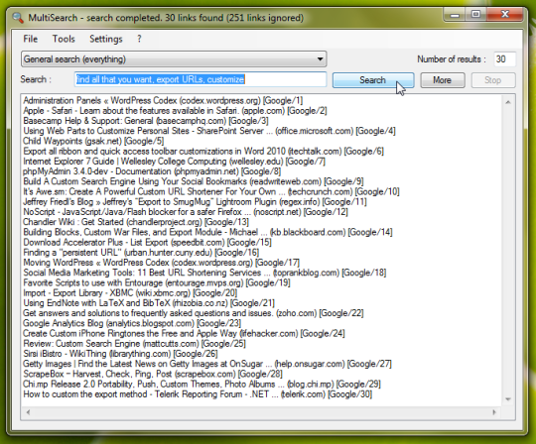
Task: Click the MultiSearch magnifier title icon
Action: pyautogui.click(x=18, y=18)
